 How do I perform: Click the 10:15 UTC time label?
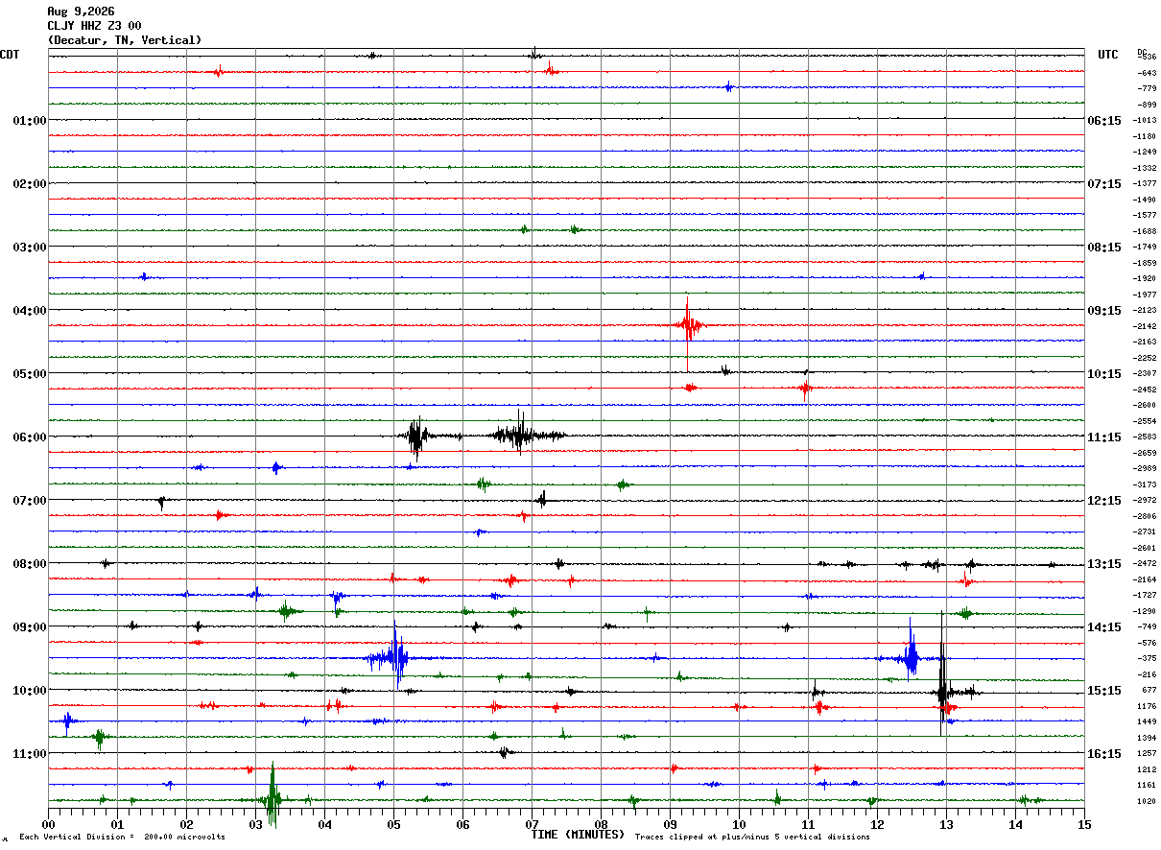[1104, 374]
